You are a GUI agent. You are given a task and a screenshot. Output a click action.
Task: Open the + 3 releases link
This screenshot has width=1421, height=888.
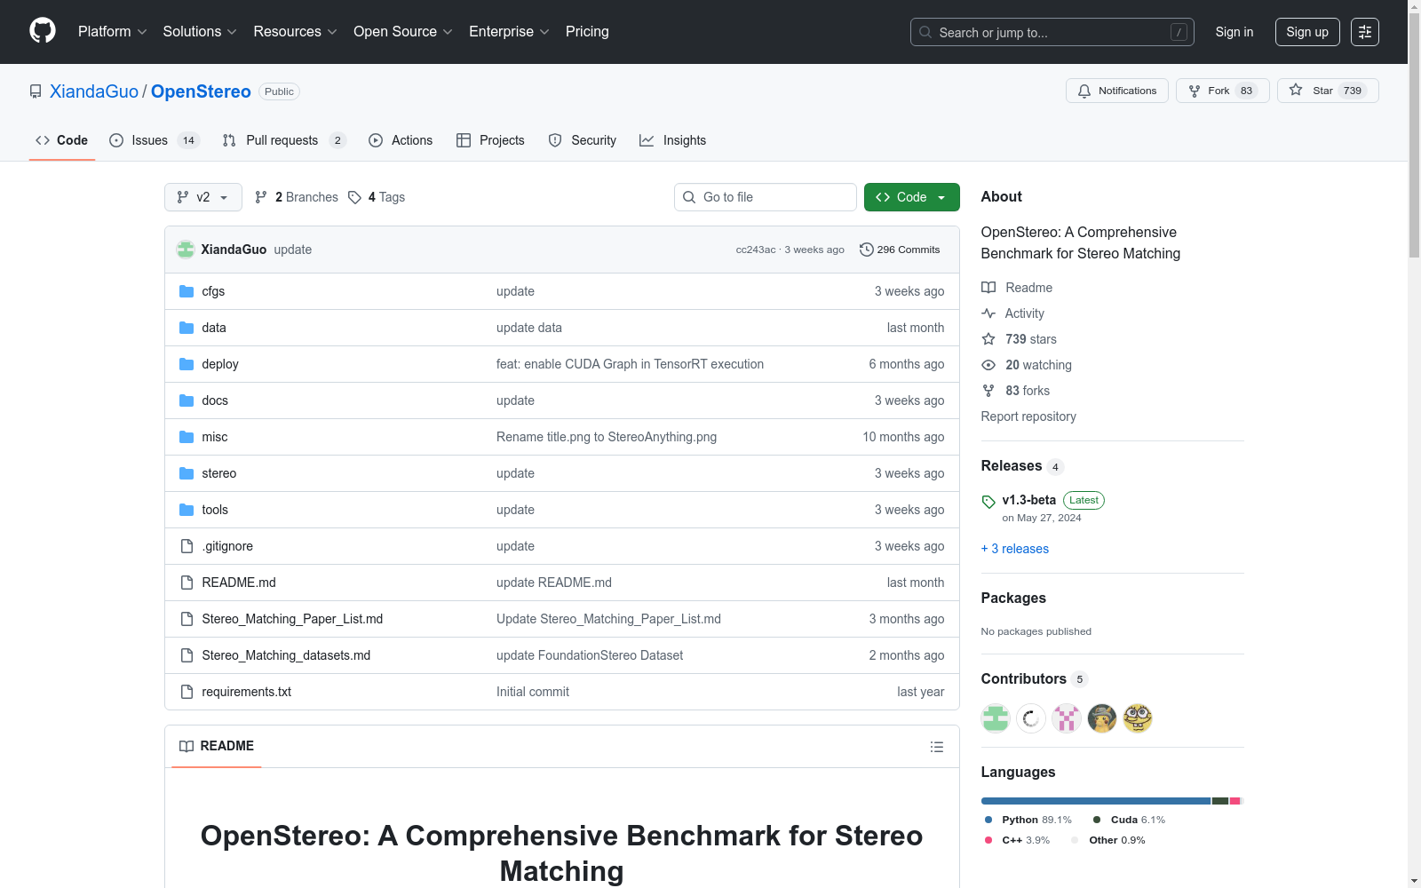click(1015, 549)
